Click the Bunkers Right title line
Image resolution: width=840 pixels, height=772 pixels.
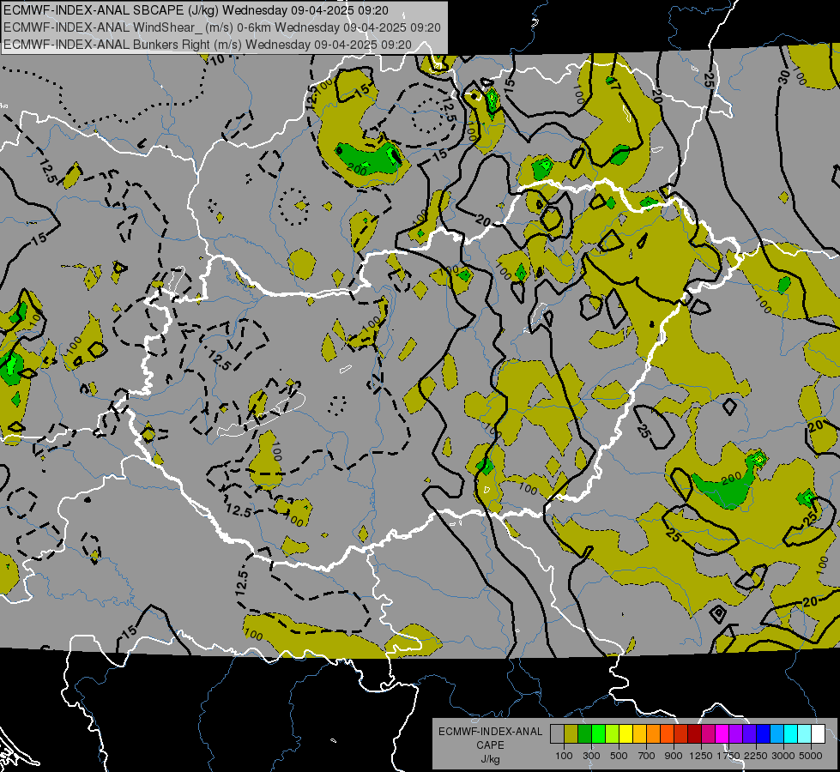pyautogui.click(x=208, y=45)
